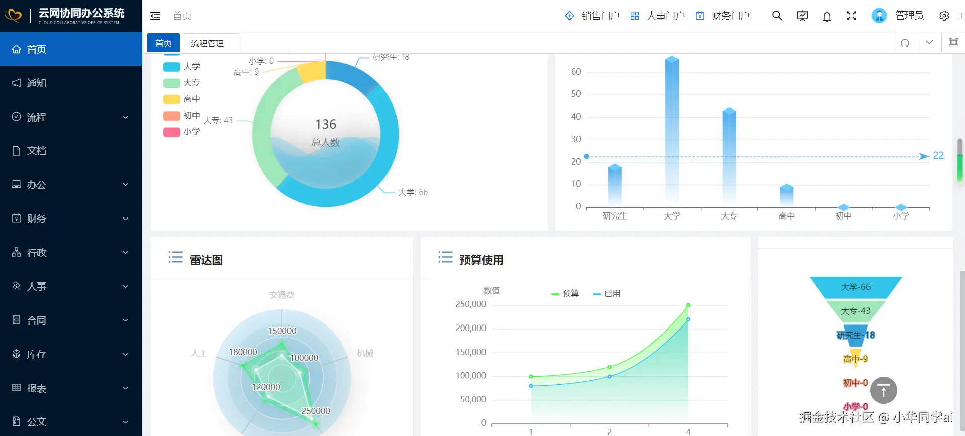Expand the 公文 sidebar menu
The image size is (965, 436).
point(71,422)
